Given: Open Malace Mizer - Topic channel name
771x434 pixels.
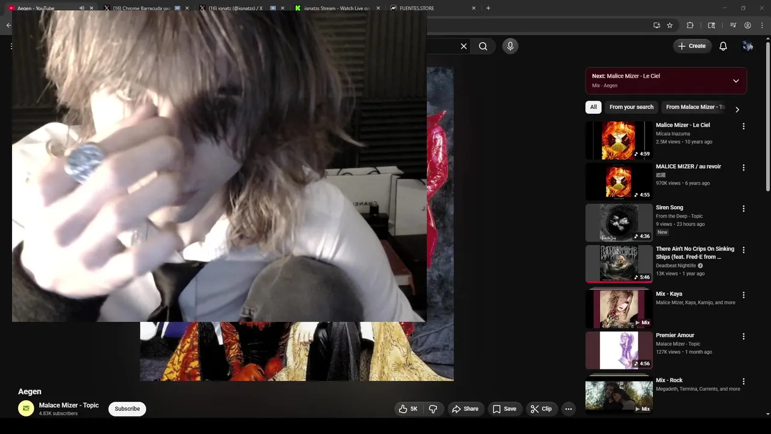Looking at the screenshot, I should click(x=69, y=405).
